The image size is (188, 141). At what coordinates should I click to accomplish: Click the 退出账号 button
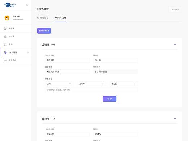click(x=175, y=9)
